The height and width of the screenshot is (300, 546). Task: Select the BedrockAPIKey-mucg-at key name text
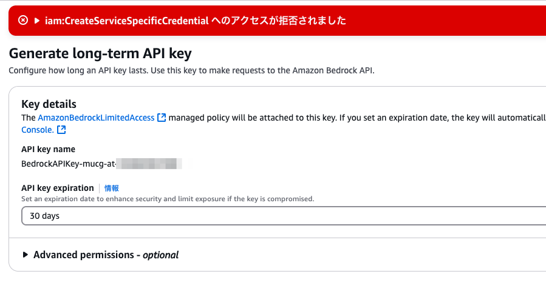[x=69, y=164]
